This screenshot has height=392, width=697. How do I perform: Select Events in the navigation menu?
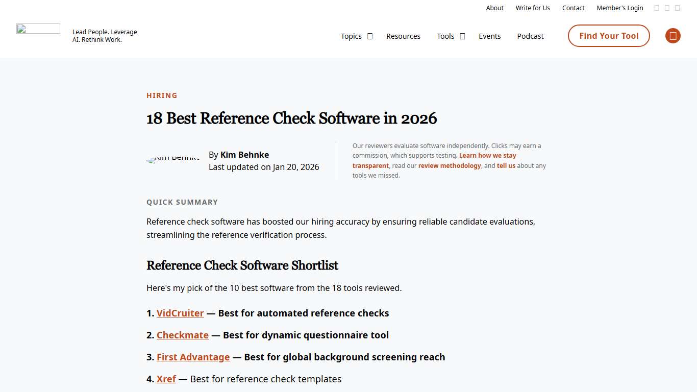pyautogui.click(x=489, y=36)
